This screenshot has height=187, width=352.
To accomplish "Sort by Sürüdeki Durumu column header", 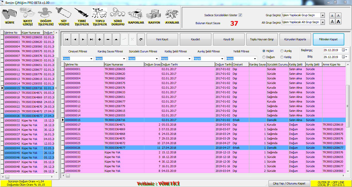I will pyautogui.click(x=277, y=64).
